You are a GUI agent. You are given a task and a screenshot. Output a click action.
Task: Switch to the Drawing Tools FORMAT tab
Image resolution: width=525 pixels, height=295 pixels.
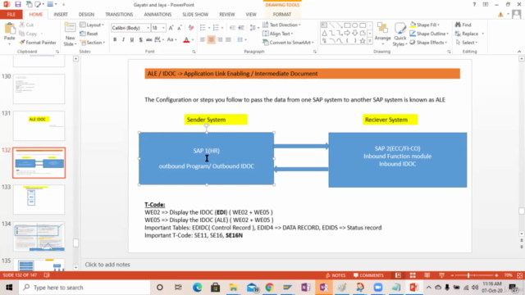[282, 15]
